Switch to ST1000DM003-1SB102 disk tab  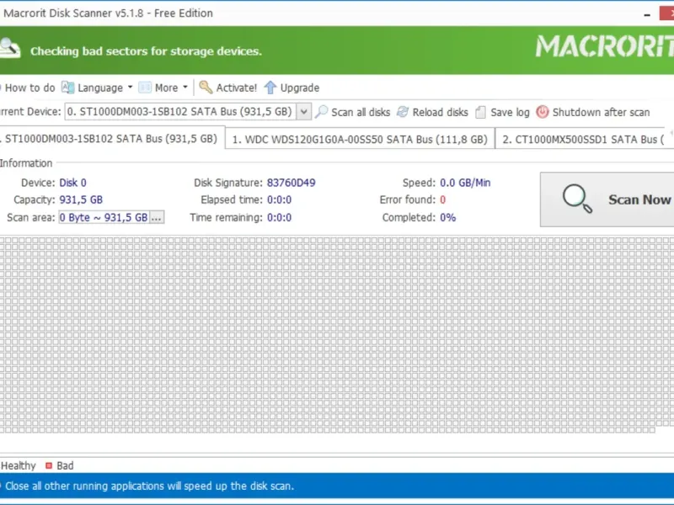[111, 138]
